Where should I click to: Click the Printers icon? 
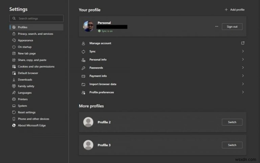pyautogui.click(x=14, y=99)
